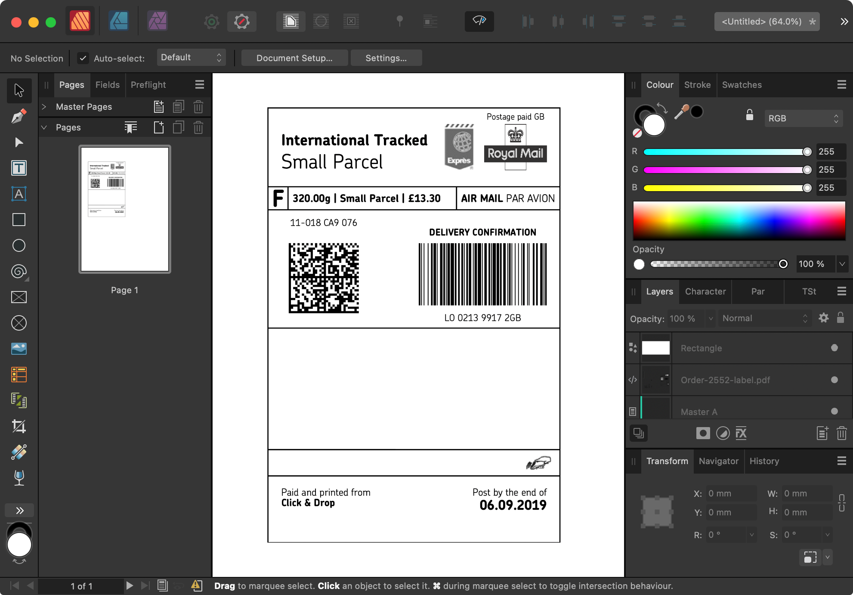Pick colour with eyedropper in Colour panel
Viewport: 853px width, 595px height.
point(681,112)
